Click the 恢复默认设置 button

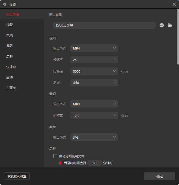point(17,176)
